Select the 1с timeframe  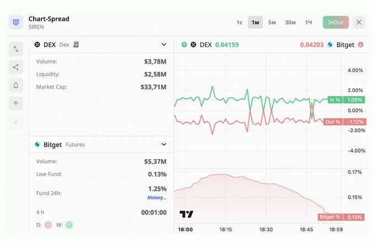[x=239, y=22]
